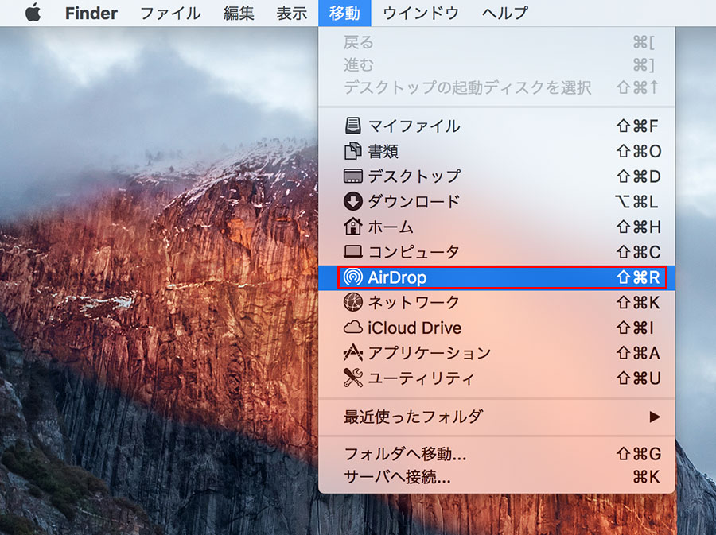
Task: Click the ユーティリティ tools icon
Action: (352, 378)
